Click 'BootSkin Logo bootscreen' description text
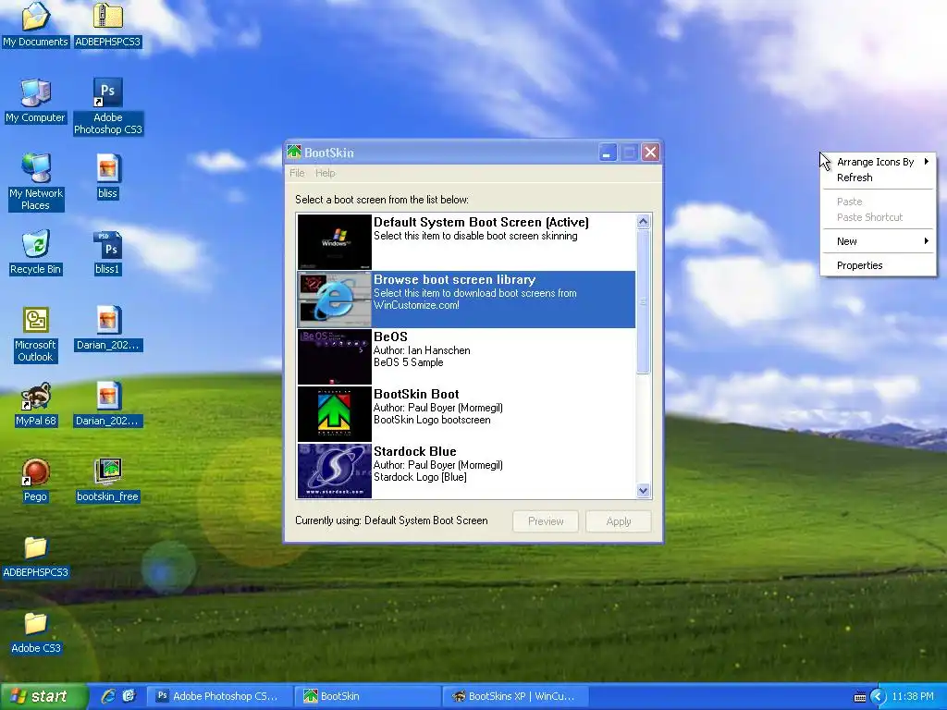The height and width of the screenshot is (710, 947). pyautogui.click(x=432, y=420)
